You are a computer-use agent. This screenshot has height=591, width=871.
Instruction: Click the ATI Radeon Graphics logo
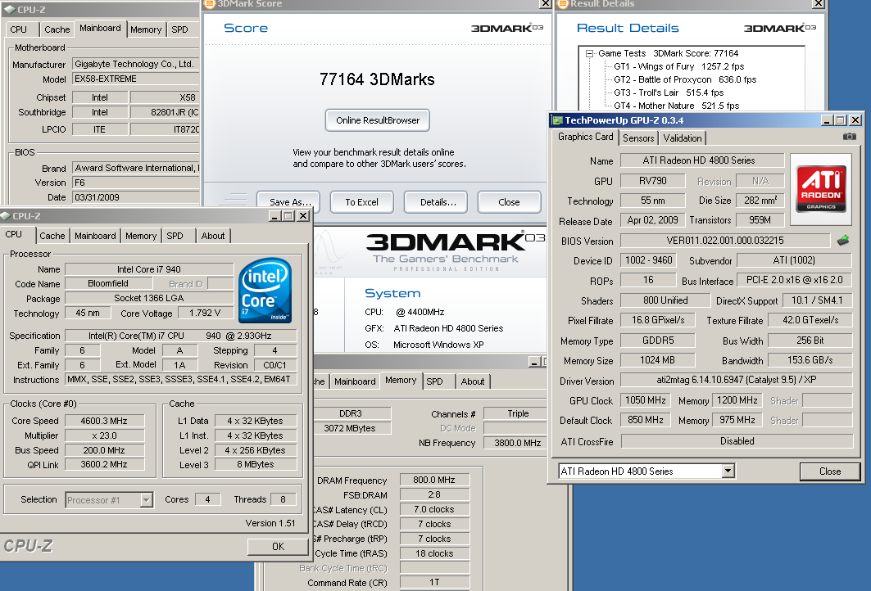point(821,189)
